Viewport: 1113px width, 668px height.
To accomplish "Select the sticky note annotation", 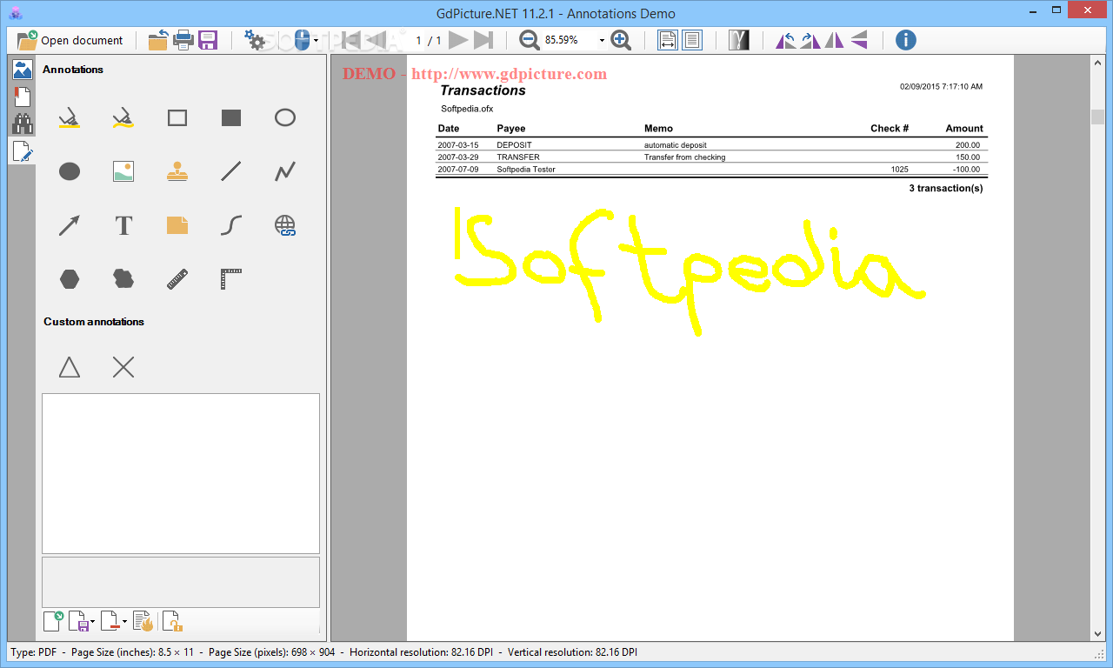I will click(x=177, y=226).
